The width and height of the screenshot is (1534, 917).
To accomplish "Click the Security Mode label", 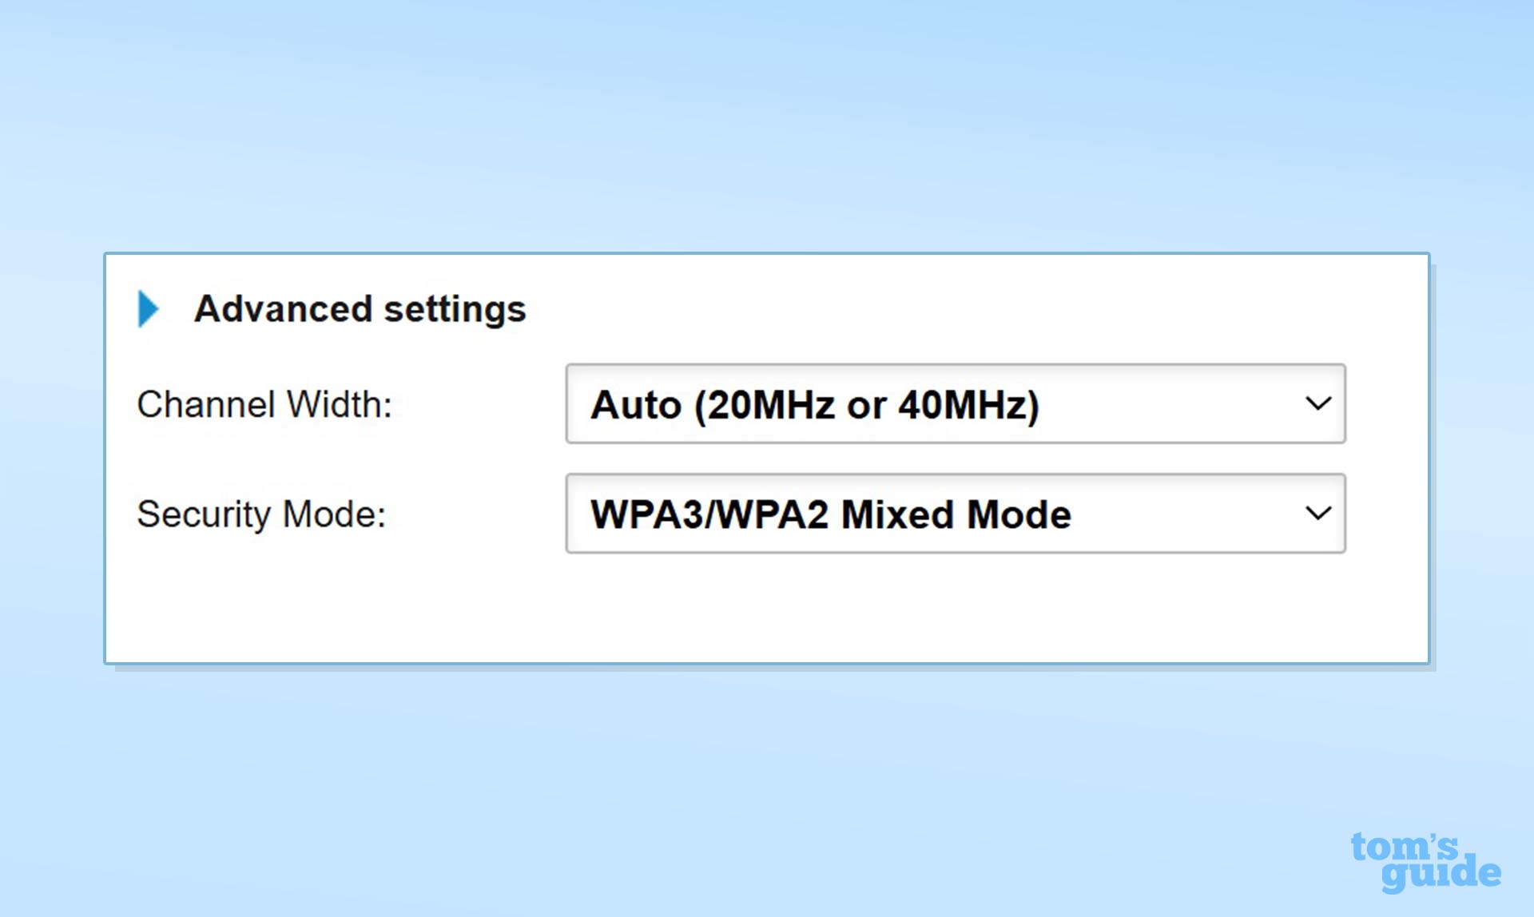I will (261, 514).
